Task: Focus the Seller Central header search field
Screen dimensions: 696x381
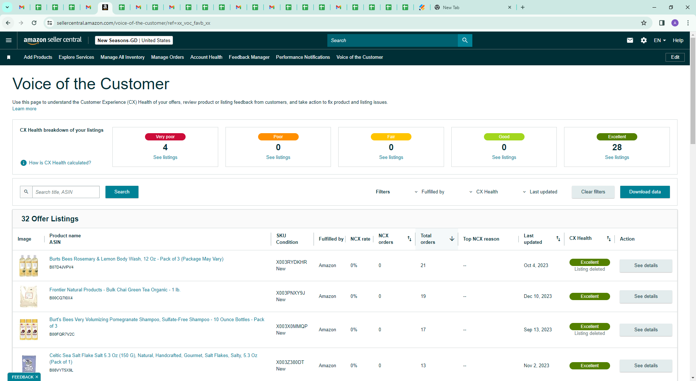Action: pyautogui.click(x=393, y=40)
